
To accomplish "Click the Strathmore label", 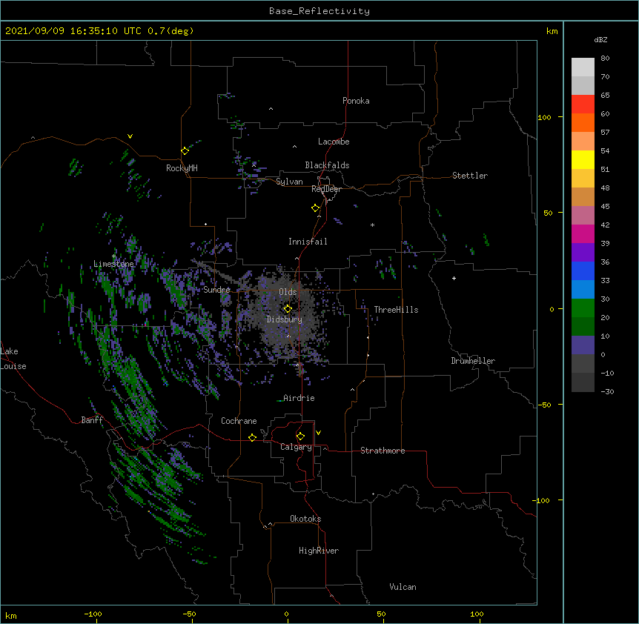I will pyautogui.click(x=383, y=451).
